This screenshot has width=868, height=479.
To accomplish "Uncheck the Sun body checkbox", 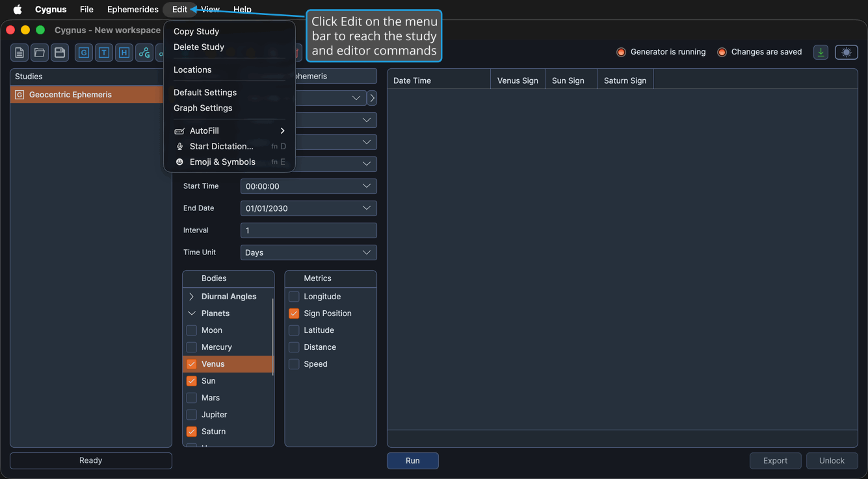I will click(192, 381).
